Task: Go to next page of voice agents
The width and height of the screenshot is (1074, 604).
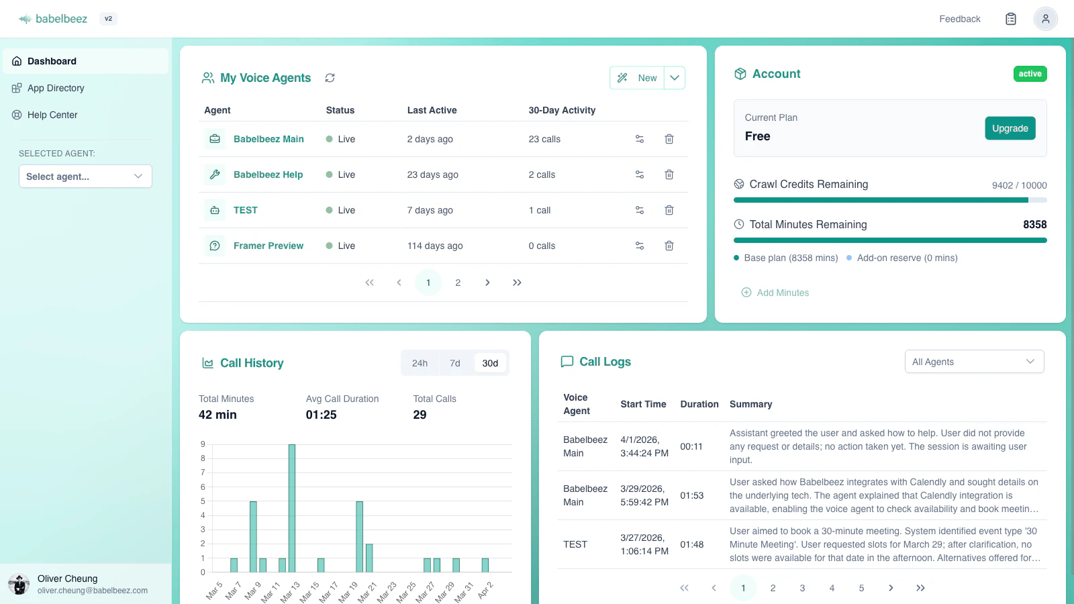Action: 487,283
